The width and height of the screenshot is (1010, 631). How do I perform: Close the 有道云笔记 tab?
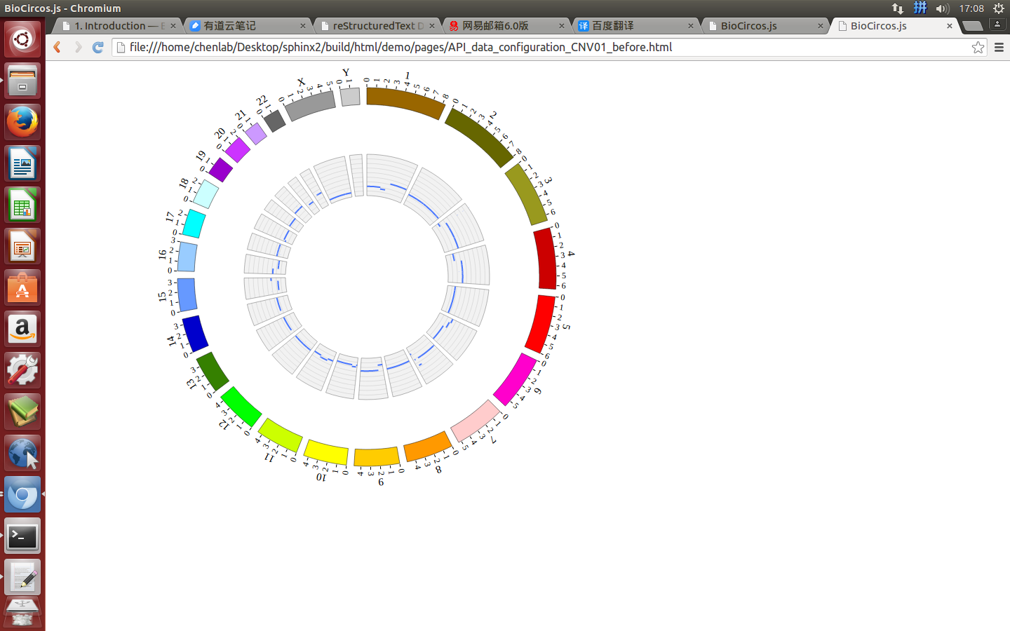pyautogui.click(x=303, y=26)
